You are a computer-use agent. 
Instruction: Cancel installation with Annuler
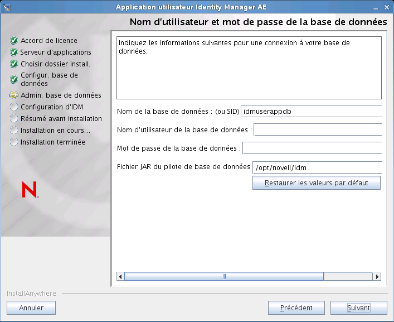pyautogui.click(x=31, y=307)
